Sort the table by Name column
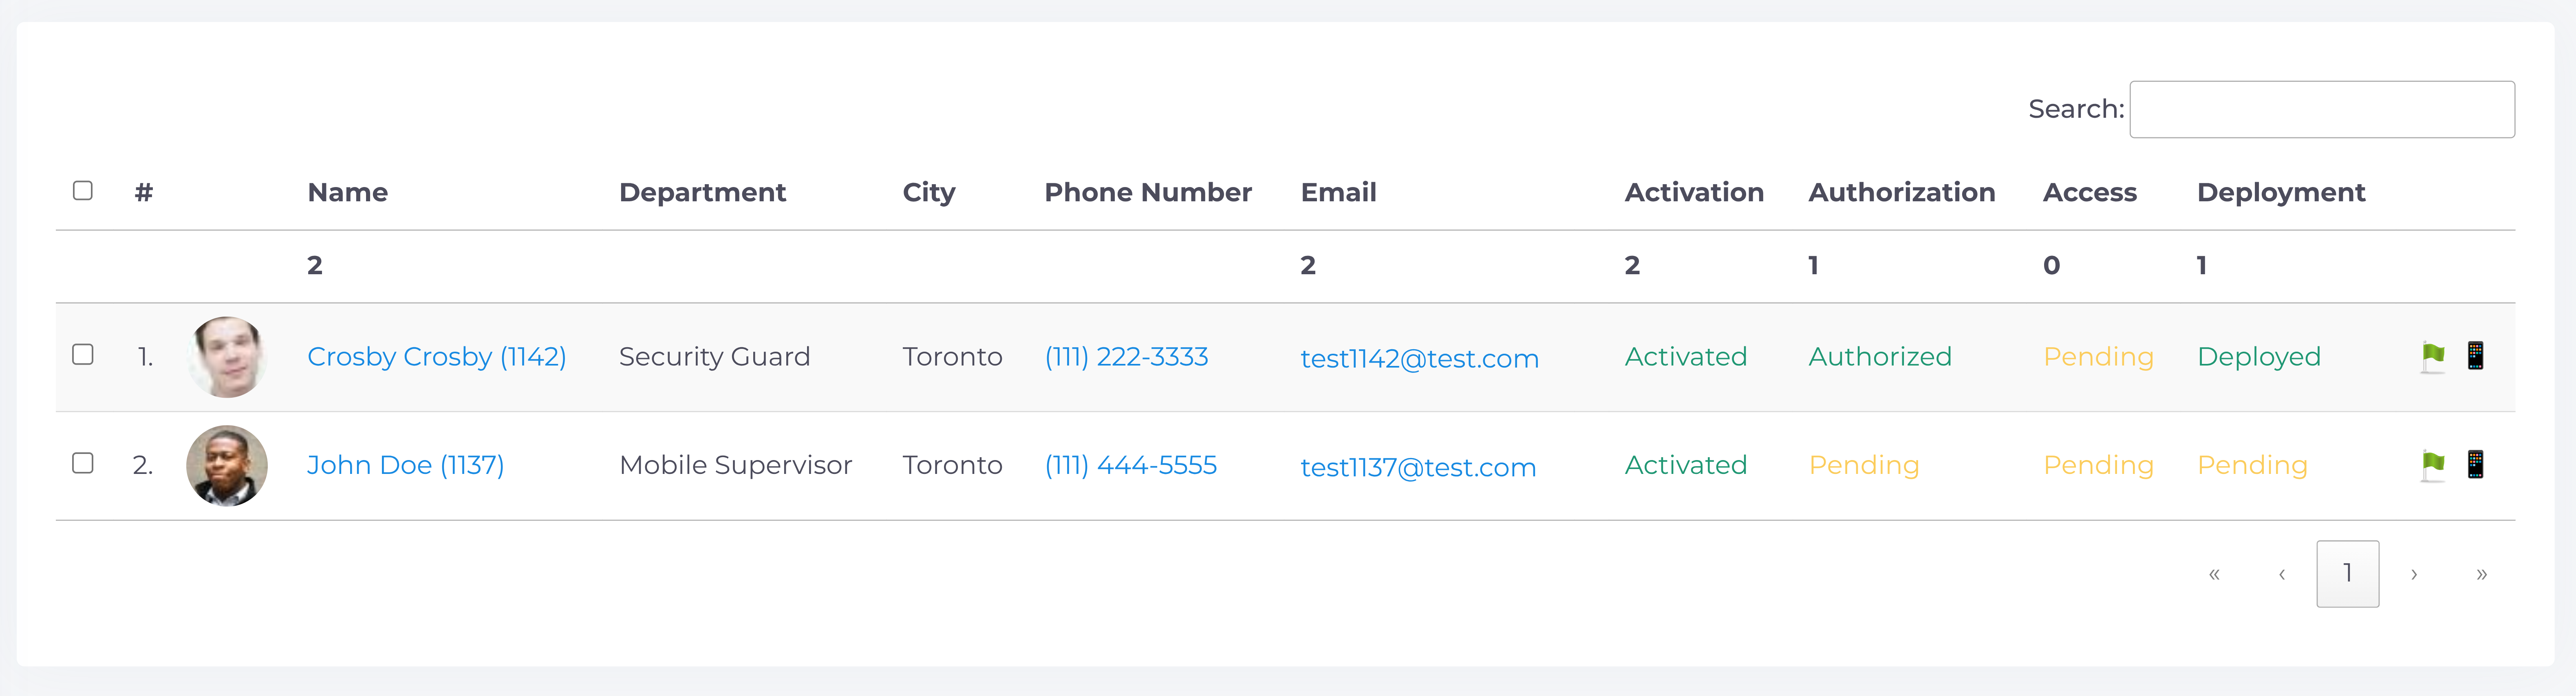Viewport: 2576px width, 696px height. tap(347, 192)
